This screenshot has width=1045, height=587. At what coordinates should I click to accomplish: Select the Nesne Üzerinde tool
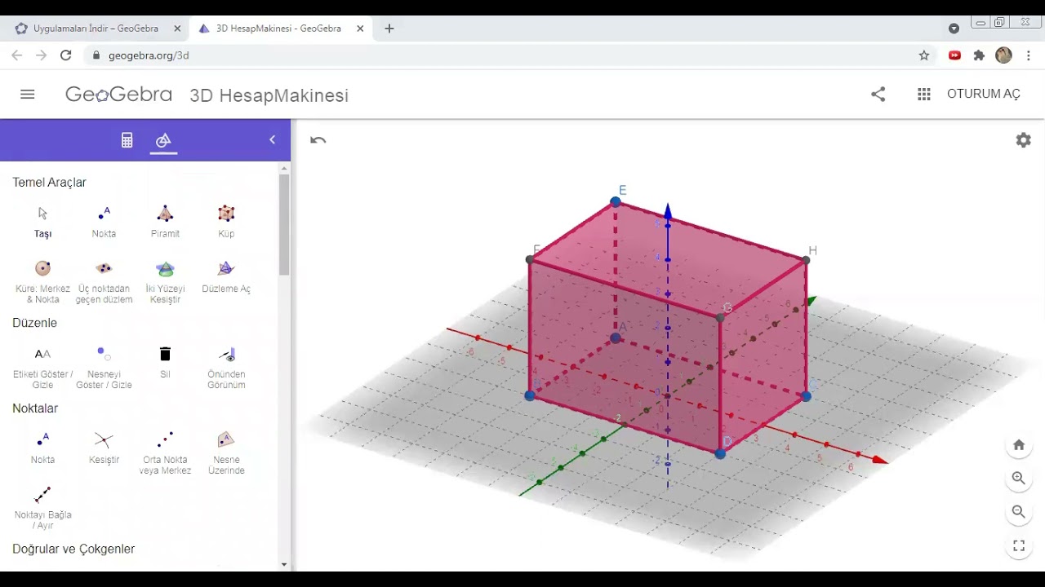tap(226, 453)
